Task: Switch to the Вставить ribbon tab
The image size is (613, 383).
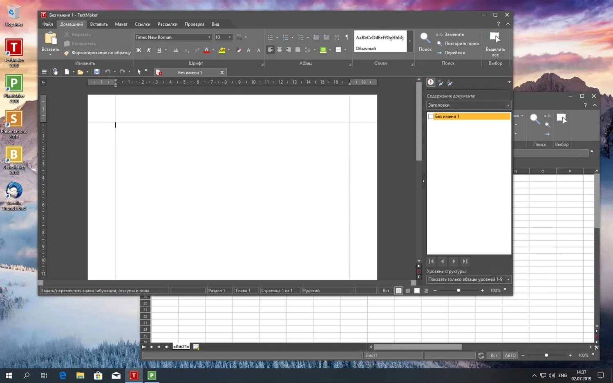Action: pyautogui.click(x=98, y=24)
